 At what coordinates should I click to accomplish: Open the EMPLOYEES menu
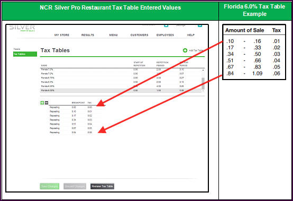pos(165,35)
